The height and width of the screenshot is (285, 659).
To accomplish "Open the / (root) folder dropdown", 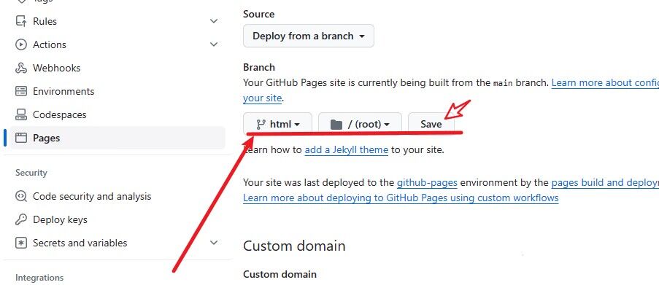I will (x=361, y=124).
